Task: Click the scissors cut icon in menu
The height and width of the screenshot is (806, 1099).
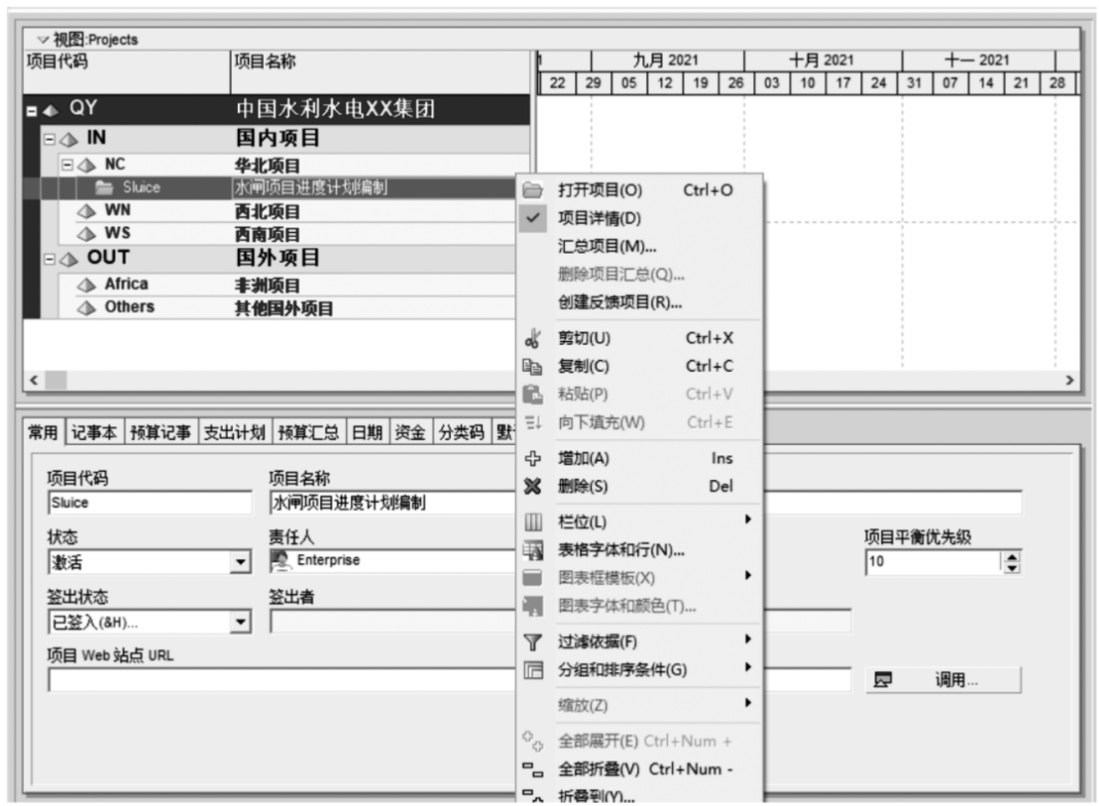Action: [532, 338]
